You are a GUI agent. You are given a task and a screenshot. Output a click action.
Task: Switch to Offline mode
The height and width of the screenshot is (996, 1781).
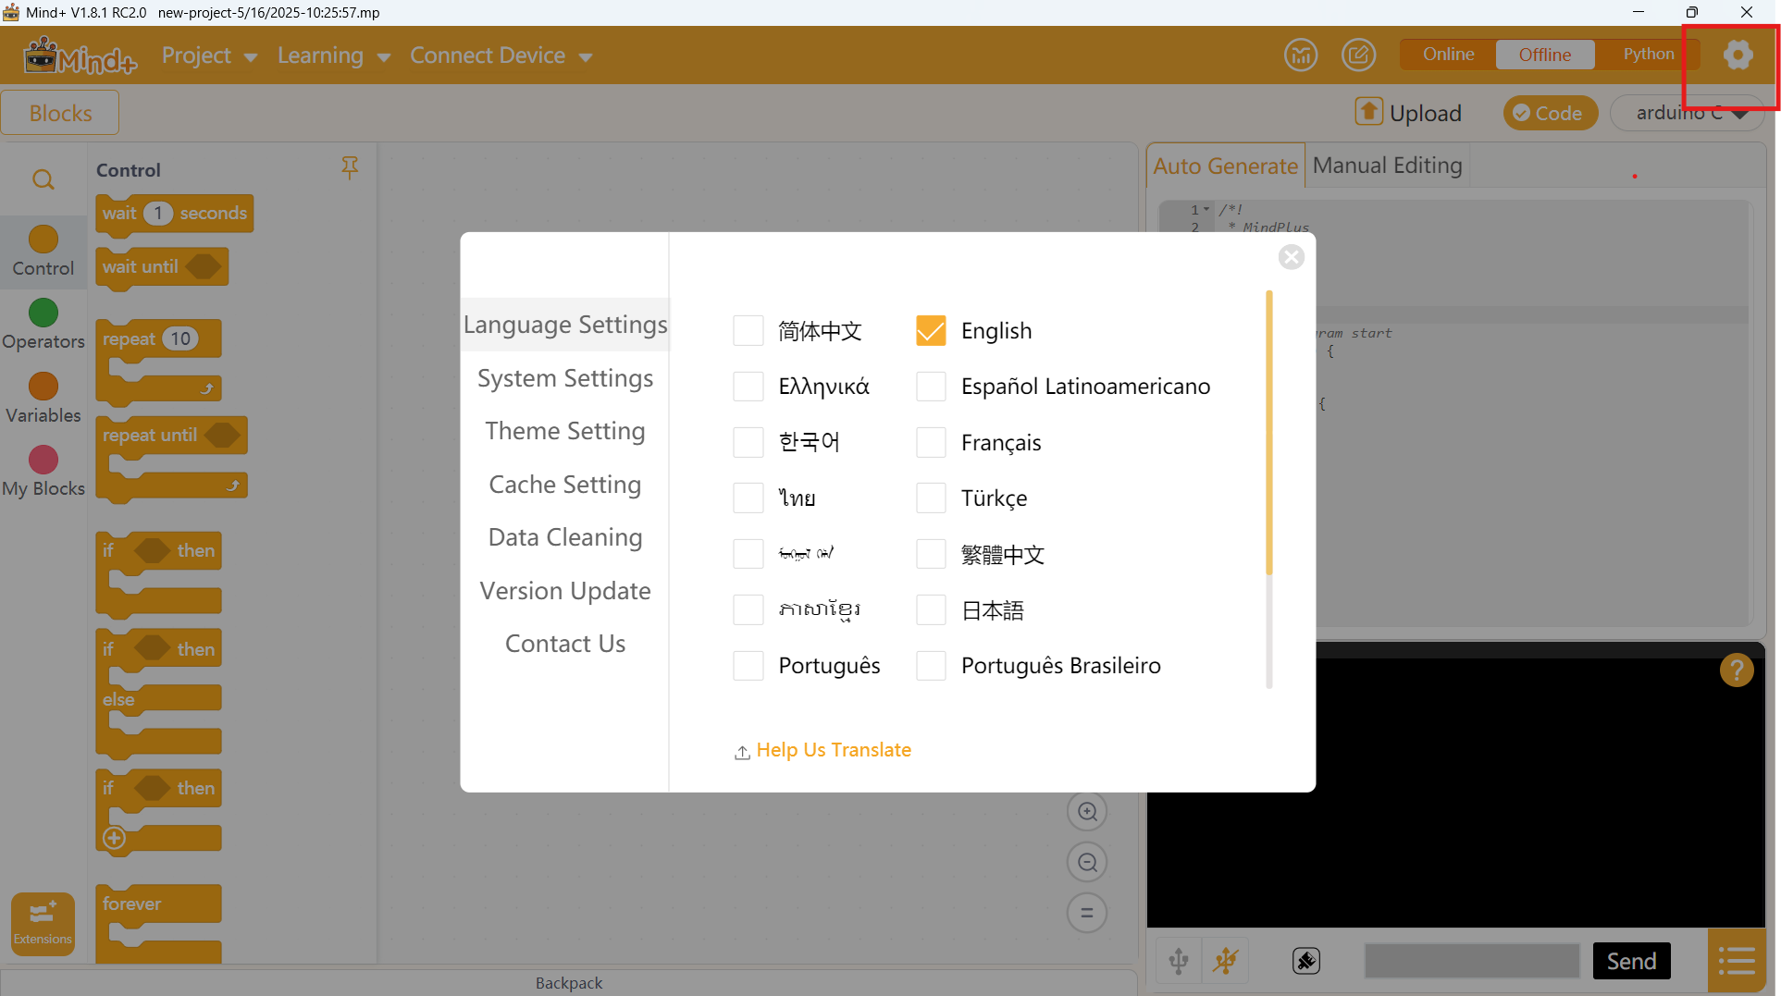click(1544, 55)
